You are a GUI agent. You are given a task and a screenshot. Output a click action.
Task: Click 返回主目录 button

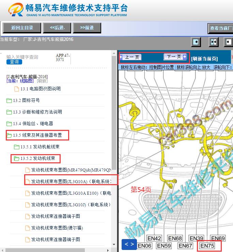[x=22, y=28]
